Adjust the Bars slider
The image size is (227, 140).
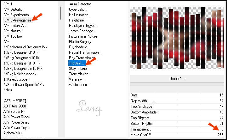[x=177, y=95]
